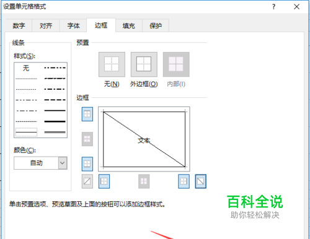Click the 内部(I) inside border preset
Viewport: 310px width, 239px height.
tap(176, 64)
